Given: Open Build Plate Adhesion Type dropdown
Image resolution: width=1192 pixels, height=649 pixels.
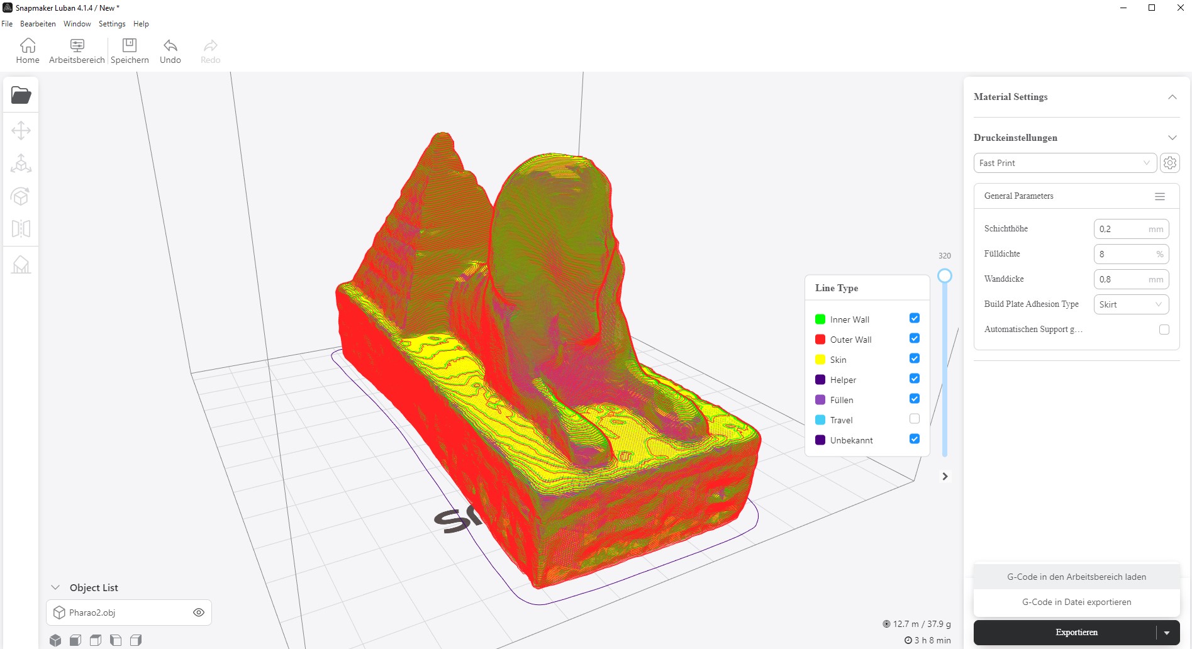Looking at the screenshot, I should [1131, 304].
